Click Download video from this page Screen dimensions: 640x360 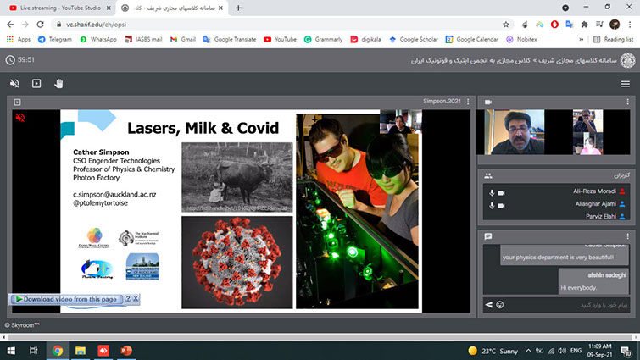(x=64, y=299)
